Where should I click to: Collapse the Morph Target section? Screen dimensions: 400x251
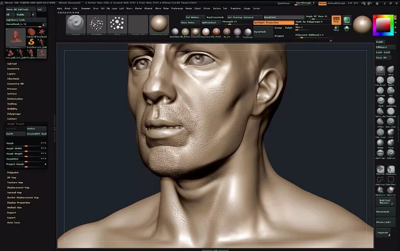pos(15,124)
